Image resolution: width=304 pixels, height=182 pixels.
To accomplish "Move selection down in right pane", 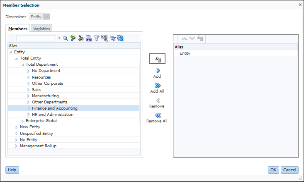I will pos(192,38).
